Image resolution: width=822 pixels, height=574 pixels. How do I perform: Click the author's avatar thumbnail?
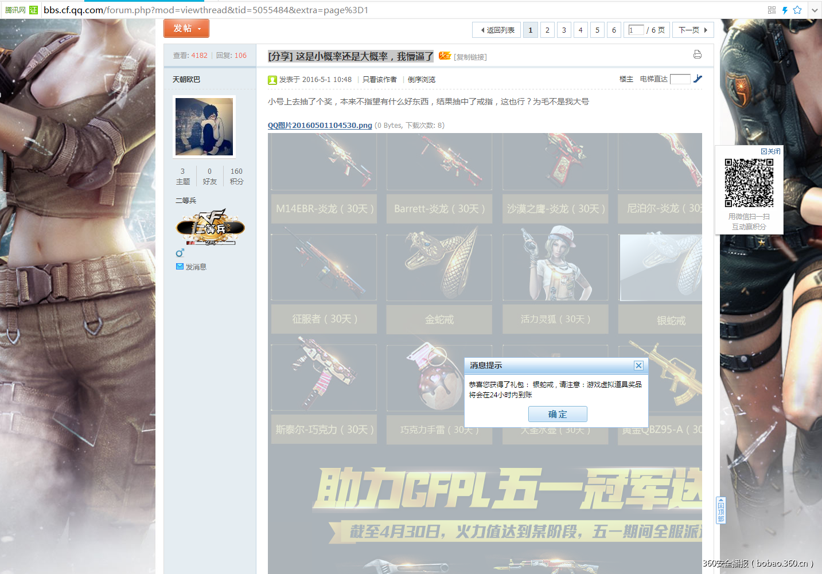[x=204, y=126]
